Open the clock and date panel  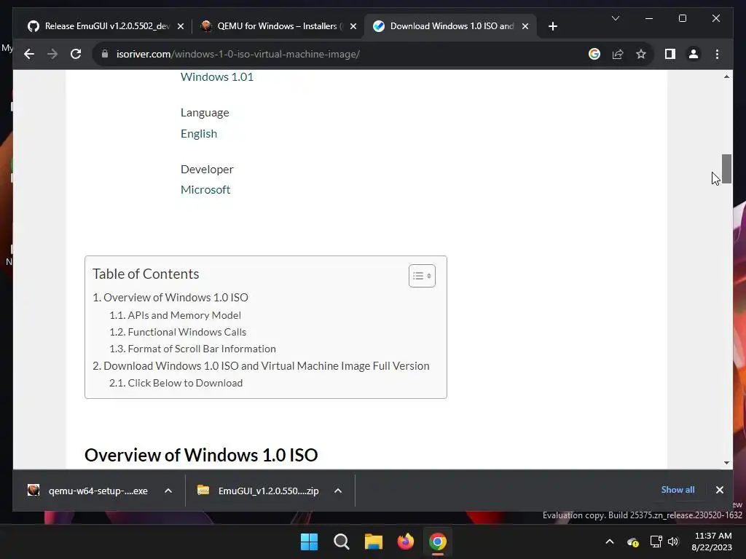(x=712, y=542)
